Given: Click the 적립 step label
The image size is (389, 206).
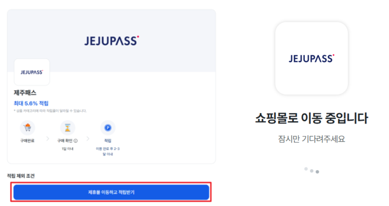Looking at the screenshot, I should pyautogui.click(x=108, y=141).
